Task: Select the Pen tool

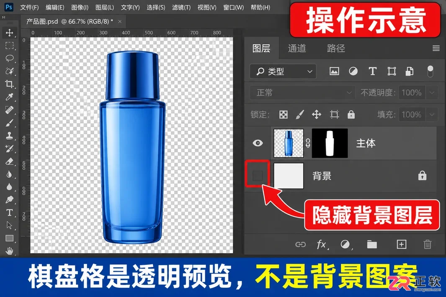Action: pyautogui.click(x=9, y=200)
